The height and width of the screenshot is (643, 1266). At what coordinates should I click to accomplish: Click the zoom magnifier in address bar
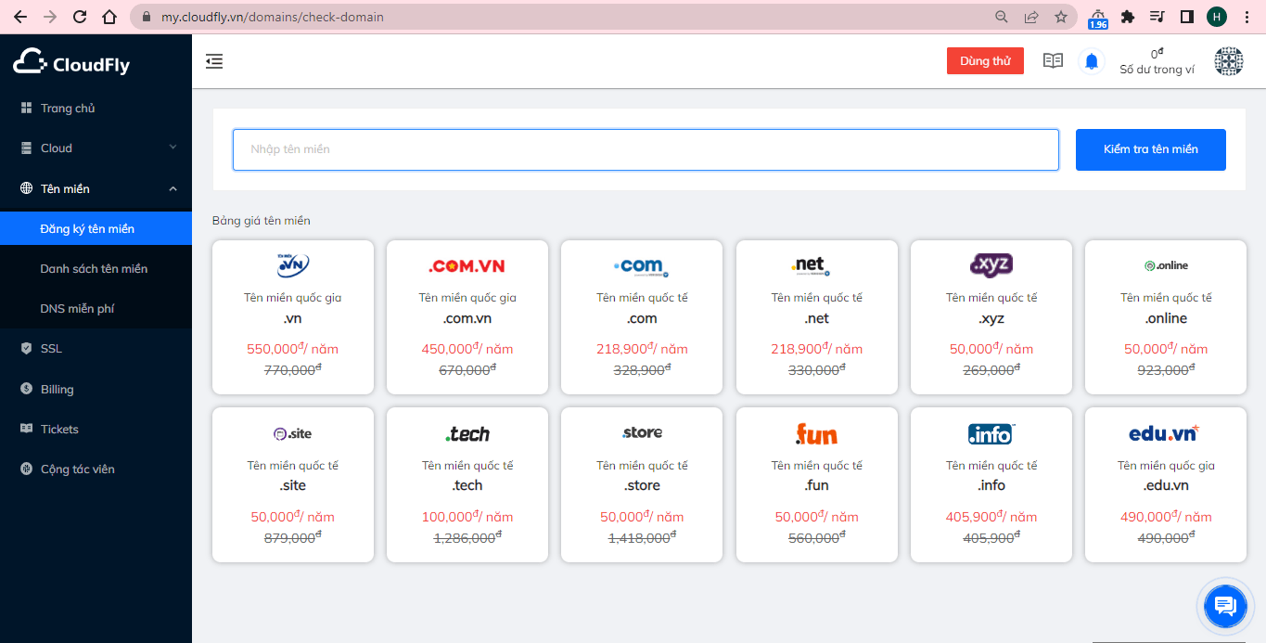tap(1002, 17)
